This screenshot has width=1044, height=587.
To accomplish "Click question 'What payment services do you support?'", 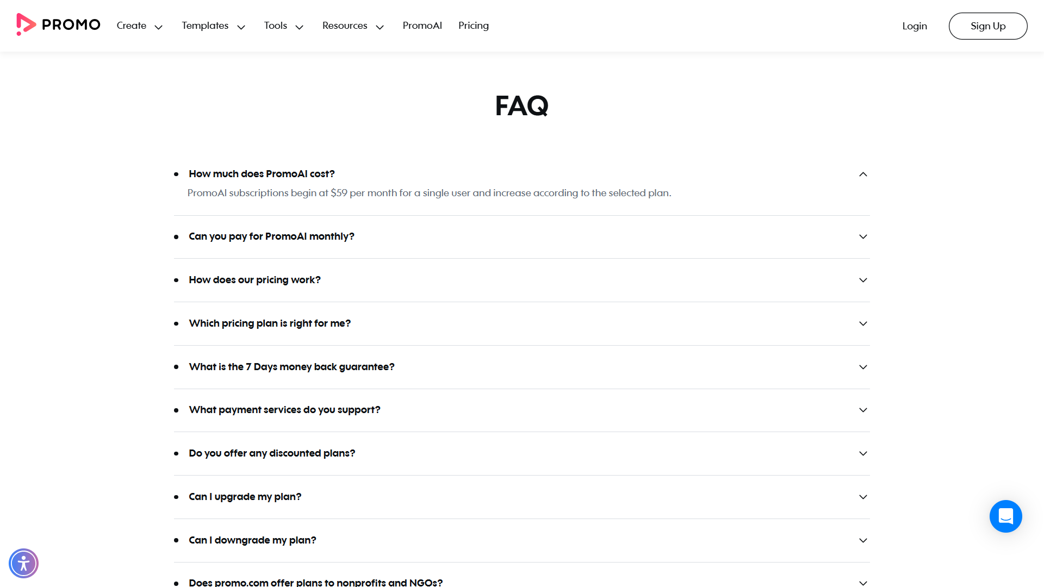I will (x=284, y=410).
